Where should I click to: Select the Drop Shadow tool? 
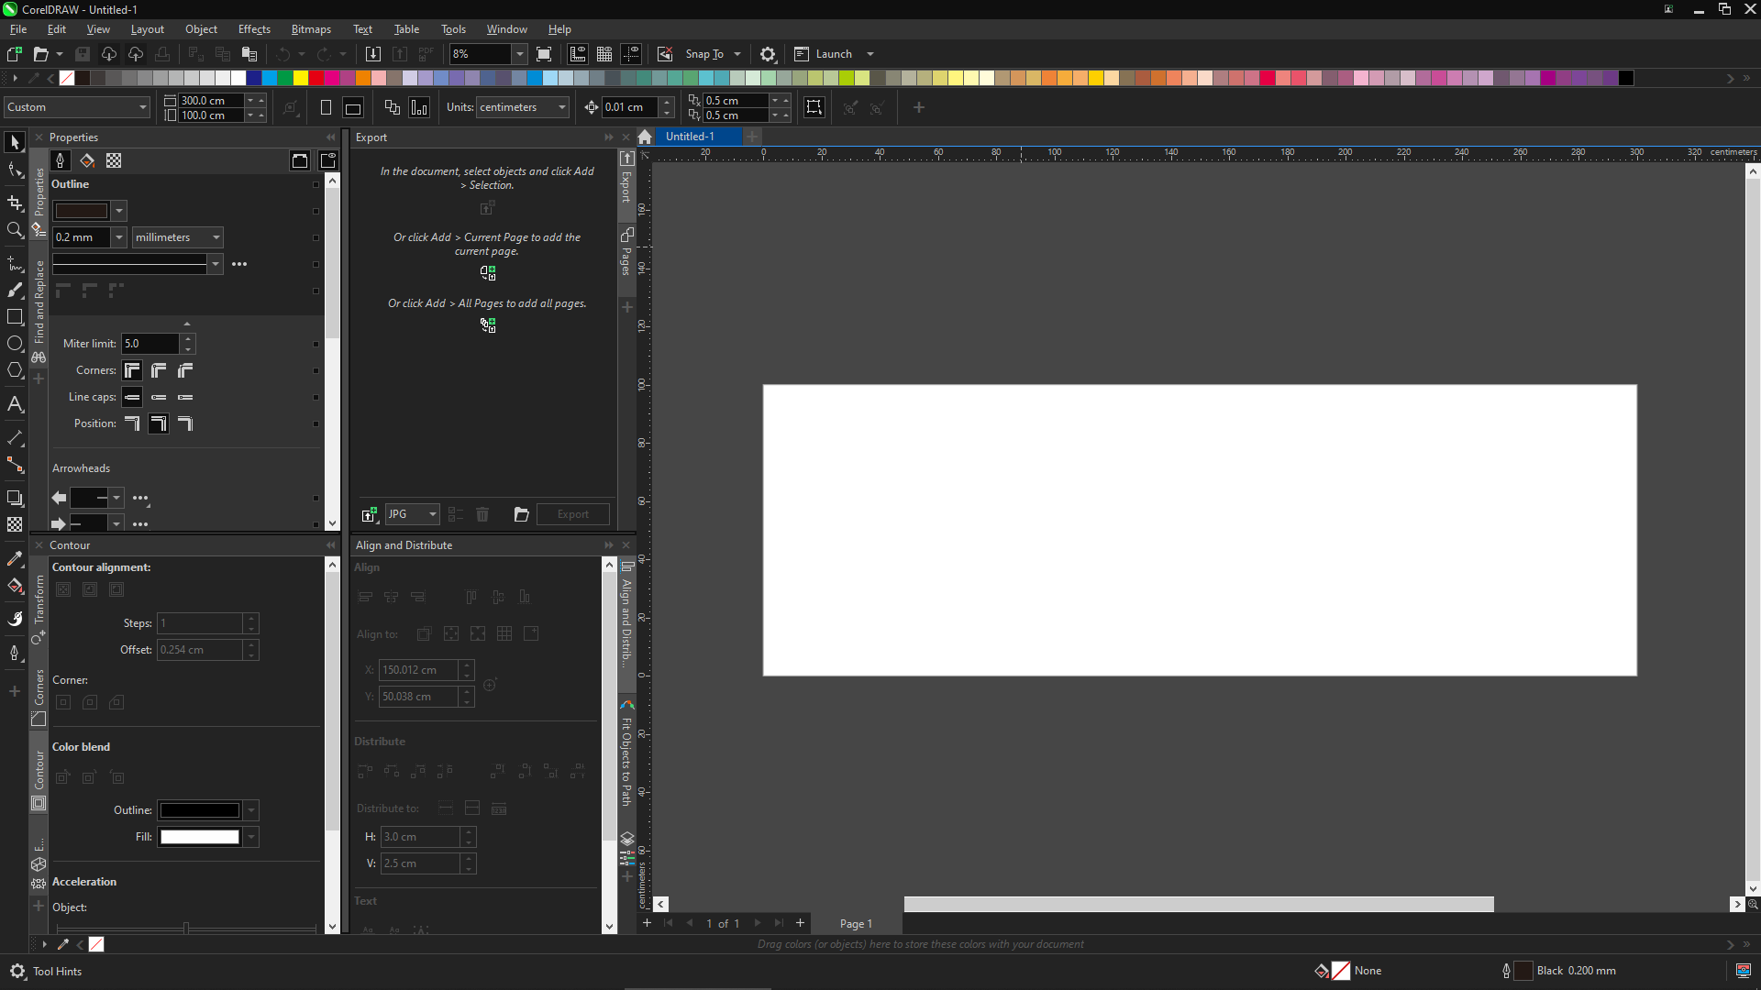point(15,498)
